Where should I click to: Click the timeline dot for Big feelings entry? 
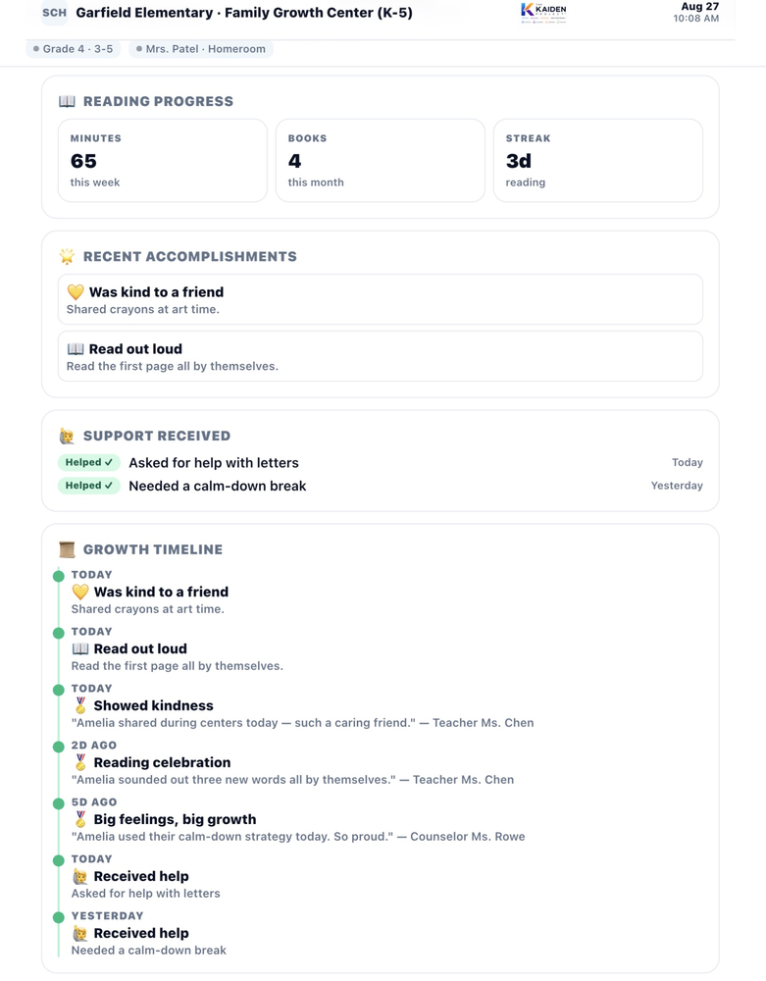click(x=59, y=804)
